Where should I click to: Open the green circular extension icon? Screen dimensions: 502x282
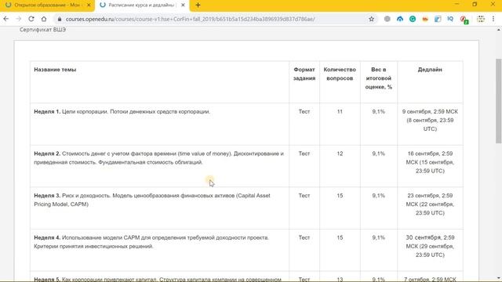[413, 19]
